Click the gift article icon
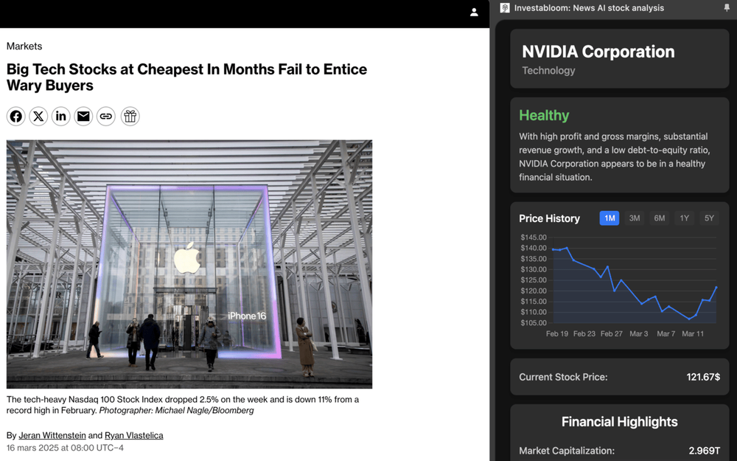 (130, 117)
